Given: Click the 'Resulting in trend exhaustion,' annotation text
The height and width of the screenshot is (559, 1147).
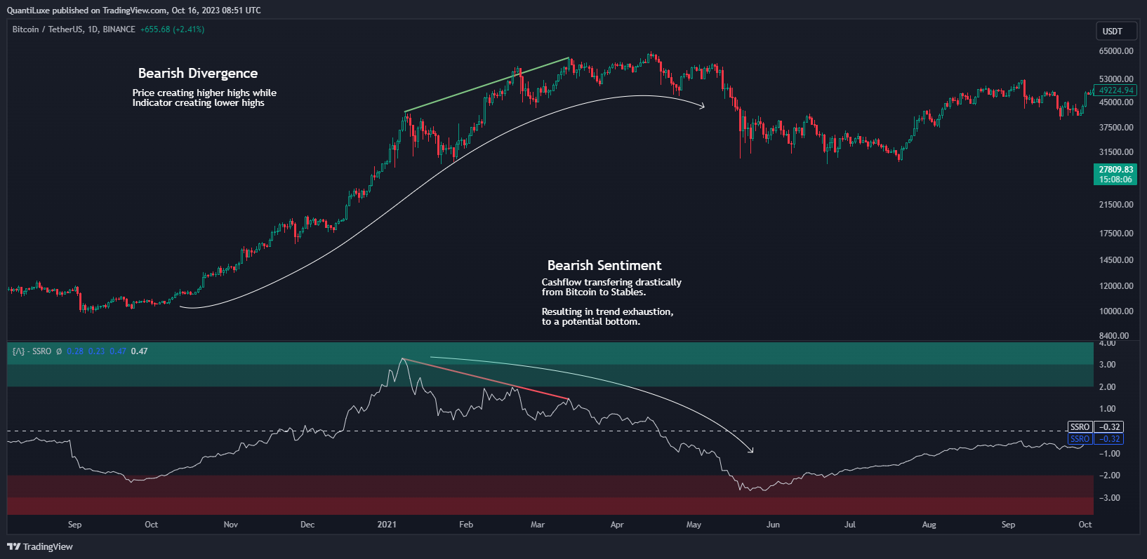Looking at the screenshot, I should tap(607, 311).
